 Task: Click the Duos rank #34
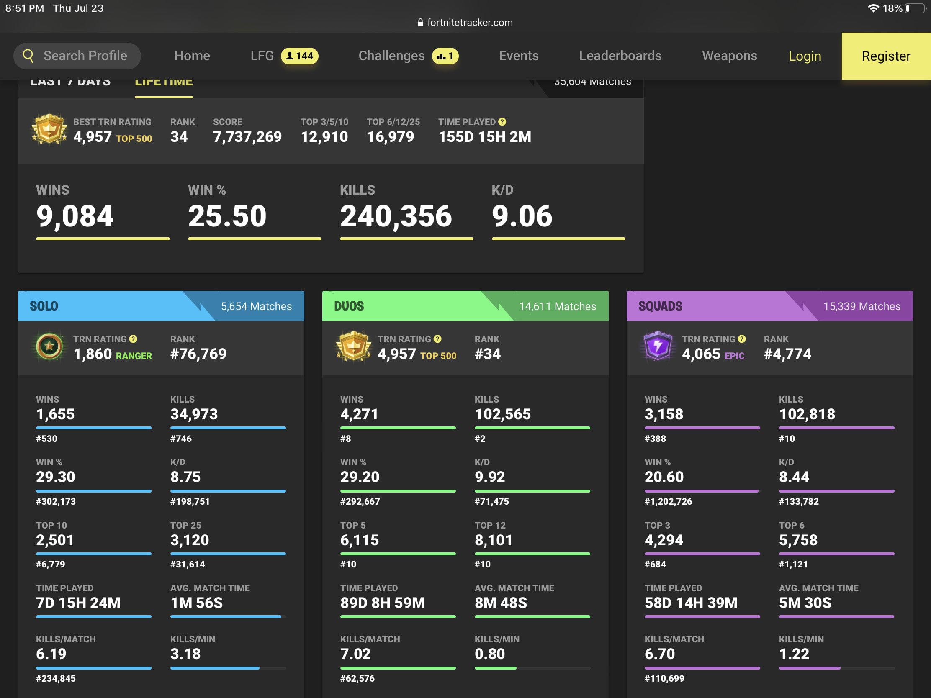[x=487, y=354]
